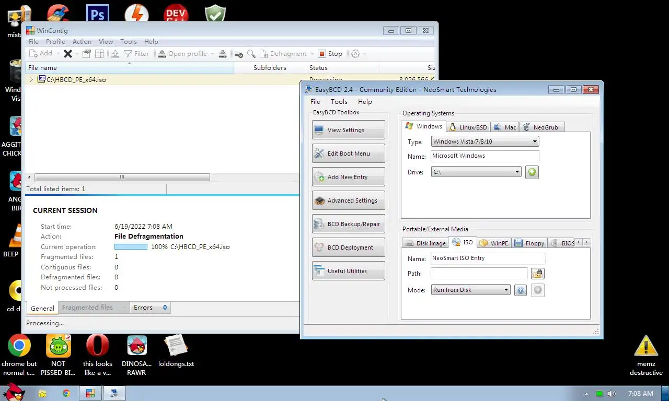Click the green add entry icon beside Drive
Screen dimensions: 669x401
532,172
